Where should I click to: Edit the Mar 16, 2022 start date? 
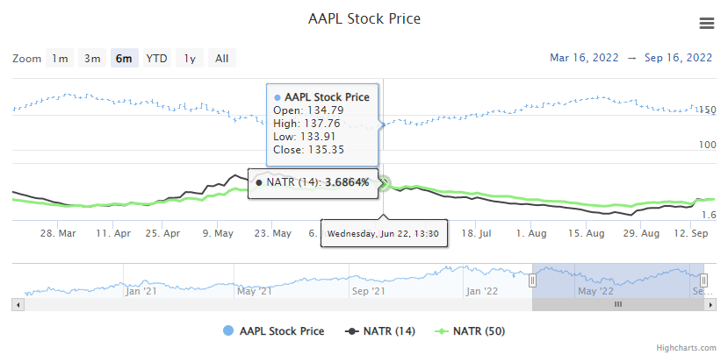pyautogui.click(x=586, y=58)
